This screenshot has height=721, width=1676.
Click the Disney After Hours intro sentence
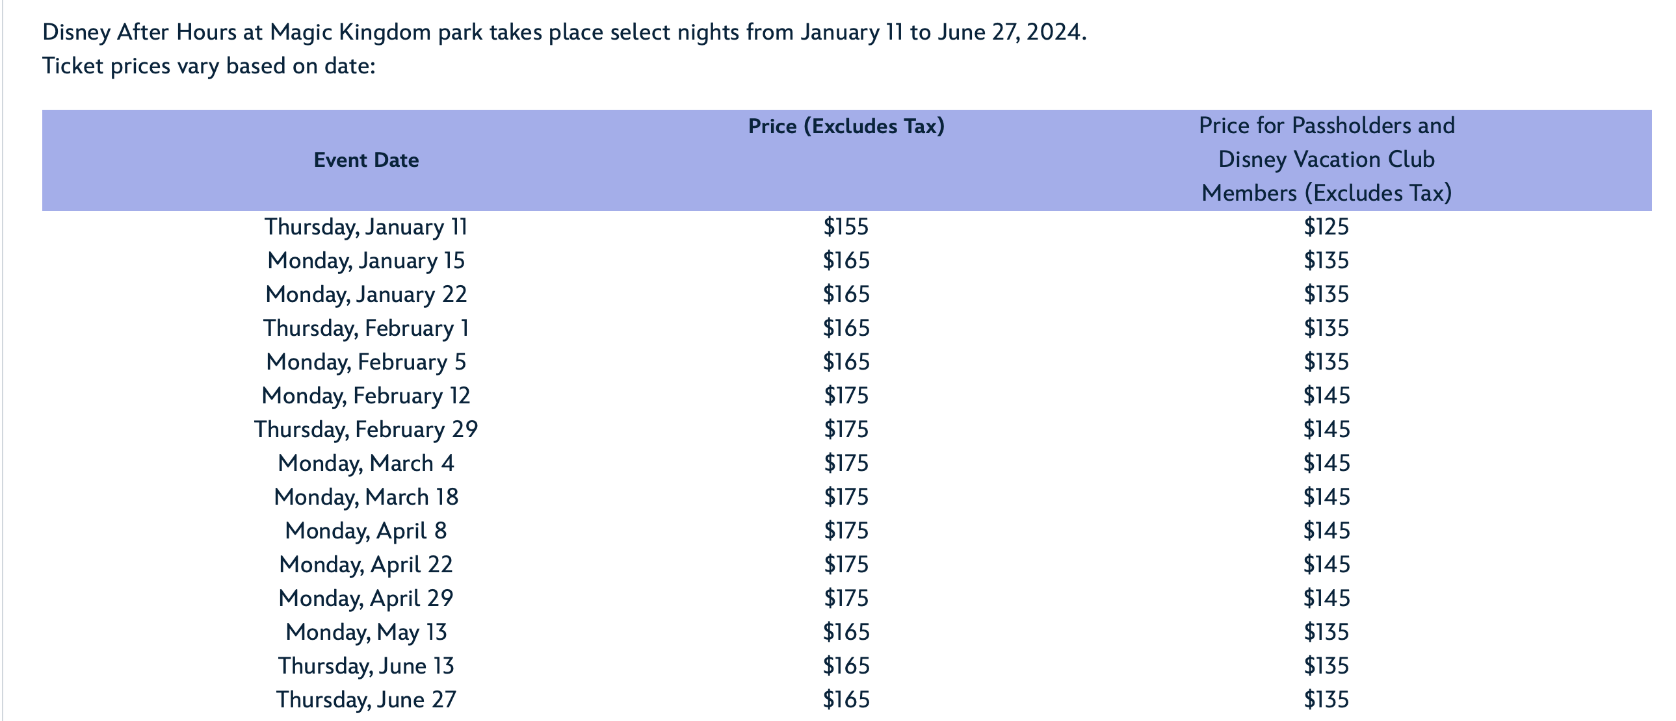coord(564,32)
